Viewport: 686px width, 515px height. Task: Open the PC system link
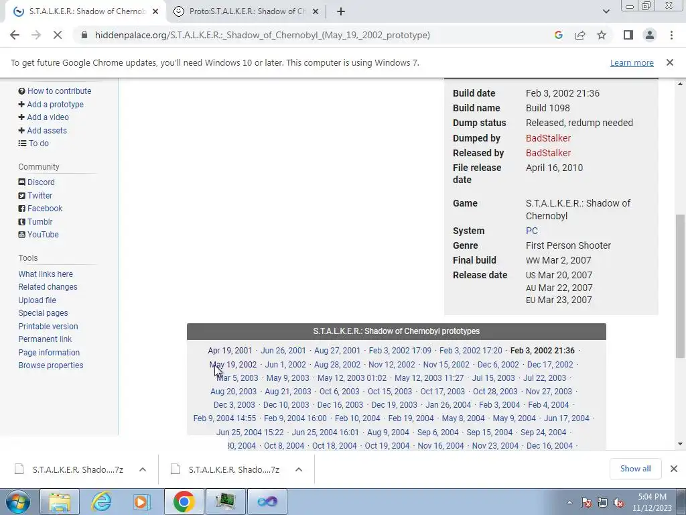(x=531, y=231)
